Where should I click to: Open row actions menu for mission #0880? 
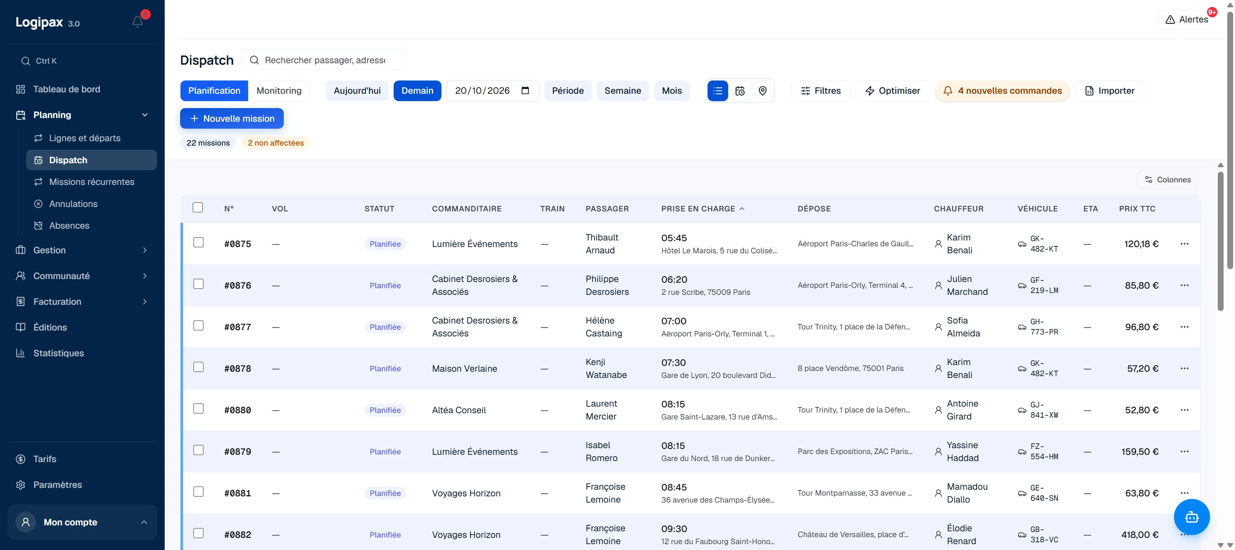coord(1184,410)
